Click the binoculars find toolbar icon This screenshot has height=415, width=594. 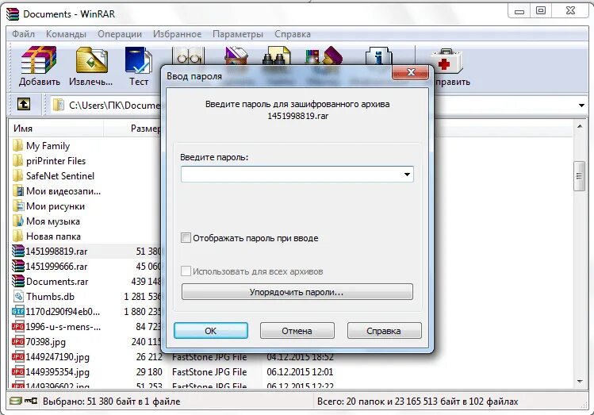pyautogui.click(x=277, y=56)
